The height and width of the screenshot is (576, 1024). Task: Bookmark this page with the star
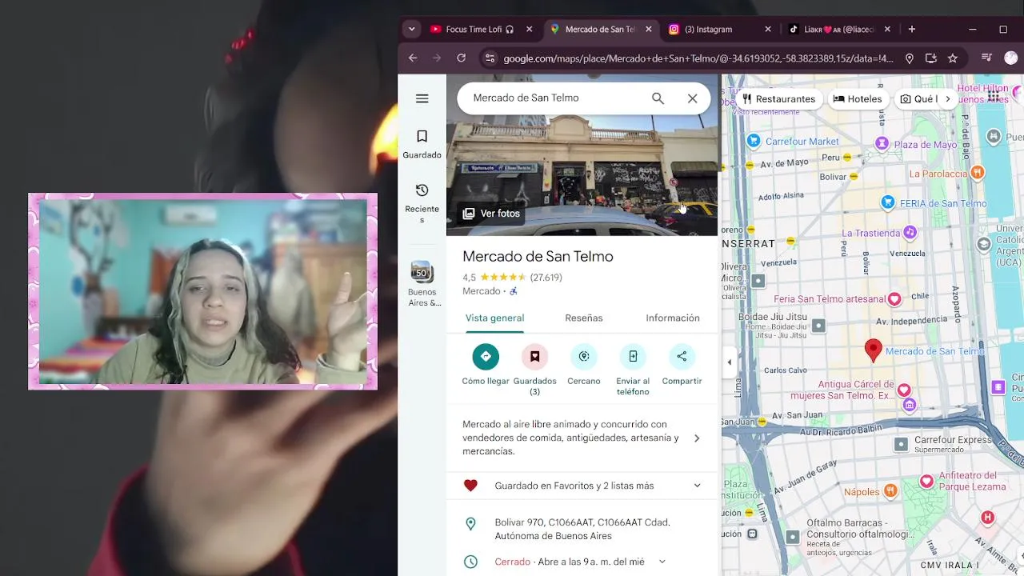[953, 58]
